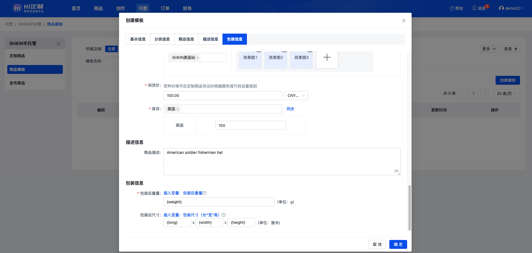This screenshot has height=253, width=532.
Task: Click the 同步 stock link
Action: tap(290, 109)
